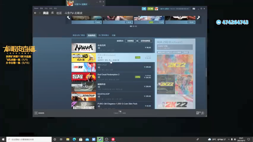Select the second carousel page dot
This screenshot has height=142, width=253.
(133, 26)
